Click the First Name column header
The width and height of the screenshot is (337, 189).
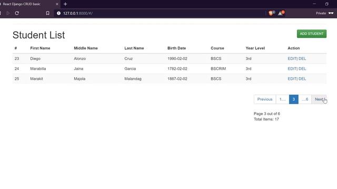click(40, 48)
